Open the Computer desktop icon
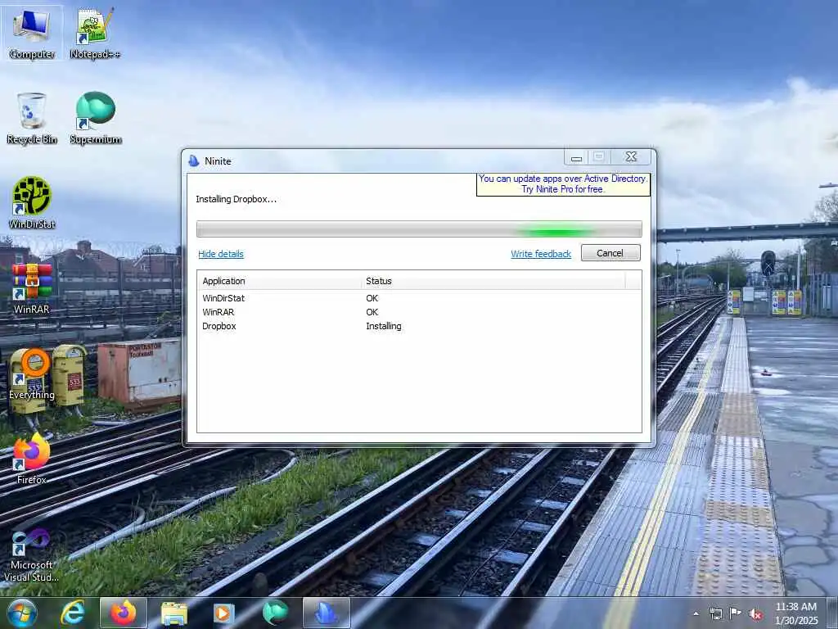This screenshot has width=838, height=629. 32,33
